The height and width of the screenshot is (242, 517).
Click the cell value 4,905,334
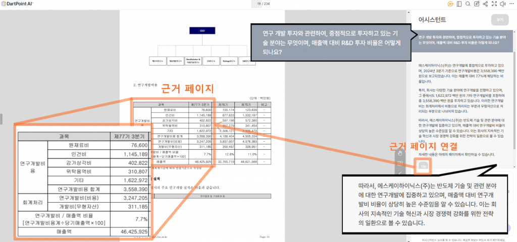coord(249,136)
